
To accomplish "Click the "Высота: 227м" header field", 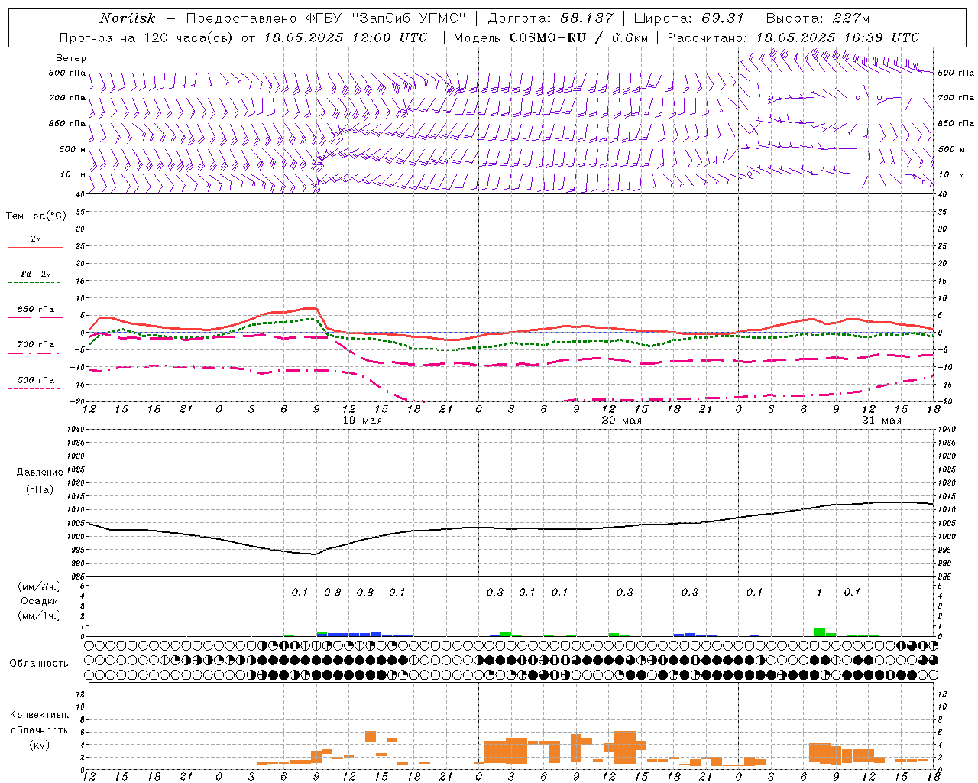I will (x=818, y=18).
